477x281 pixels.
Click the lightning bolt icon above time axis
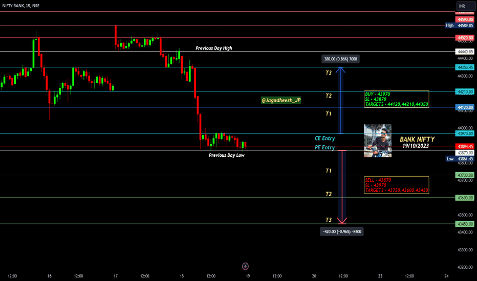point(245,266)
